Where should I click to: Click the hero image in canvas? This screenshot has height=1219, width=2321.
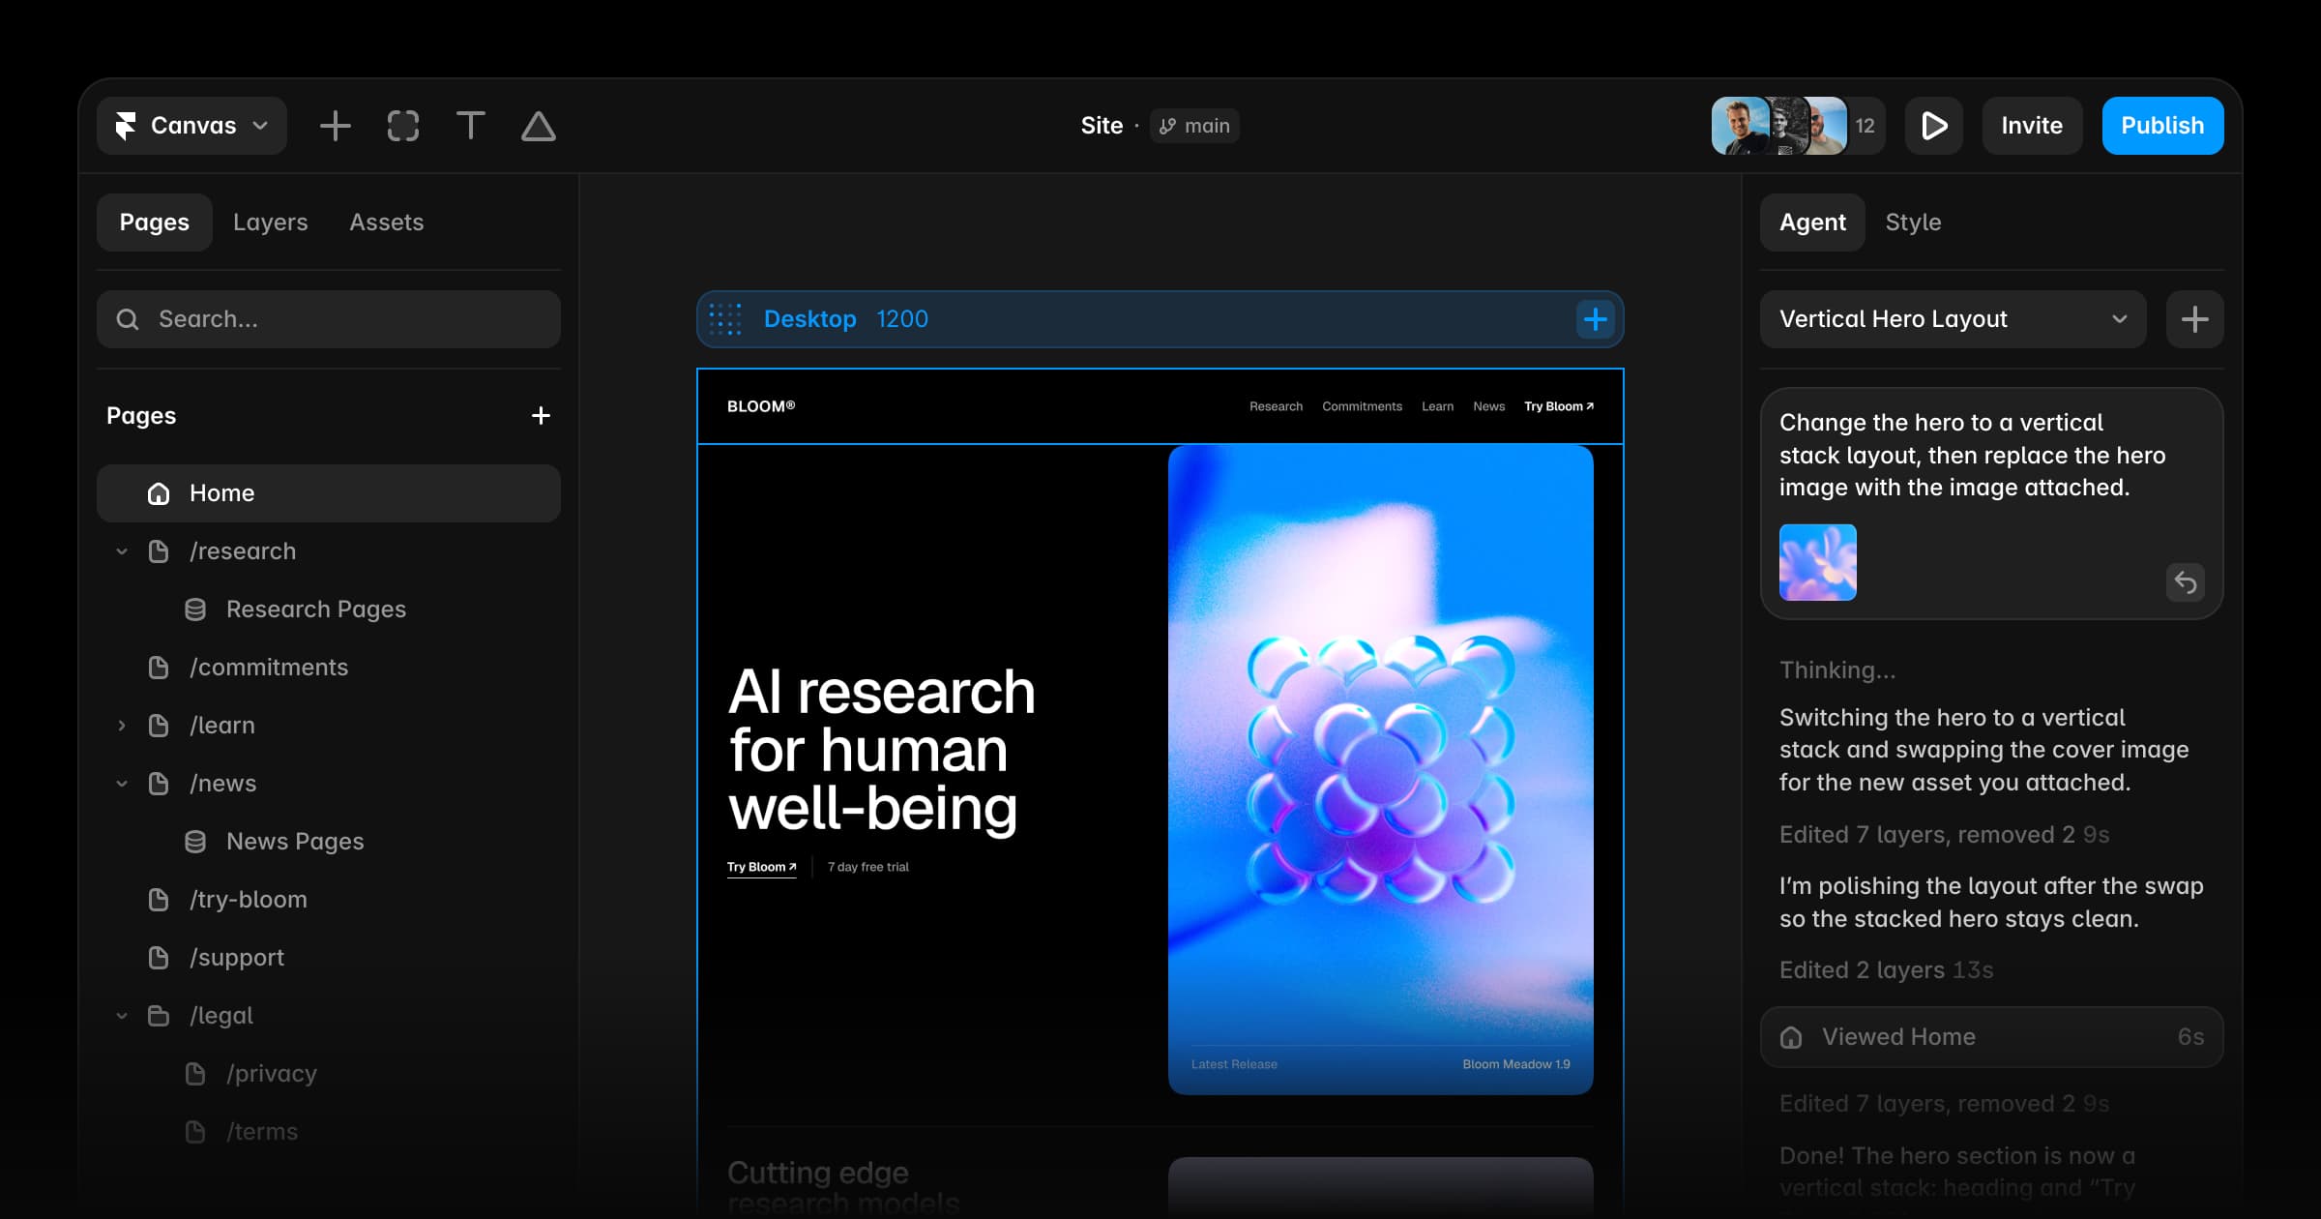click(1381, 770)
